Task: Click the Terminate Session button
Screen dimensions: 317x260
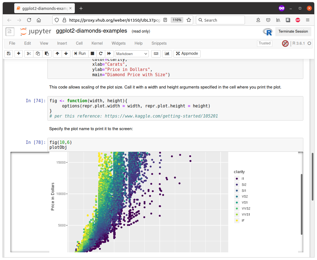Action: [x=293, y=32]
